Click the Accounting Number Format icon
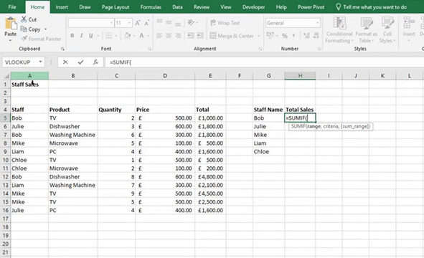Viewport: 424px width, 258px height. pyautogui.click(x=270, y=35)
